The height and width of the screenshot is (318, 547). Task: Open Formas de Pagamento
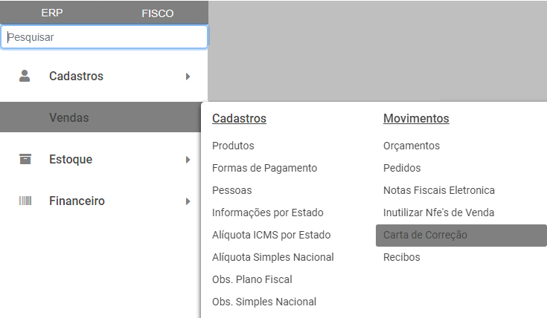[264, 168]
